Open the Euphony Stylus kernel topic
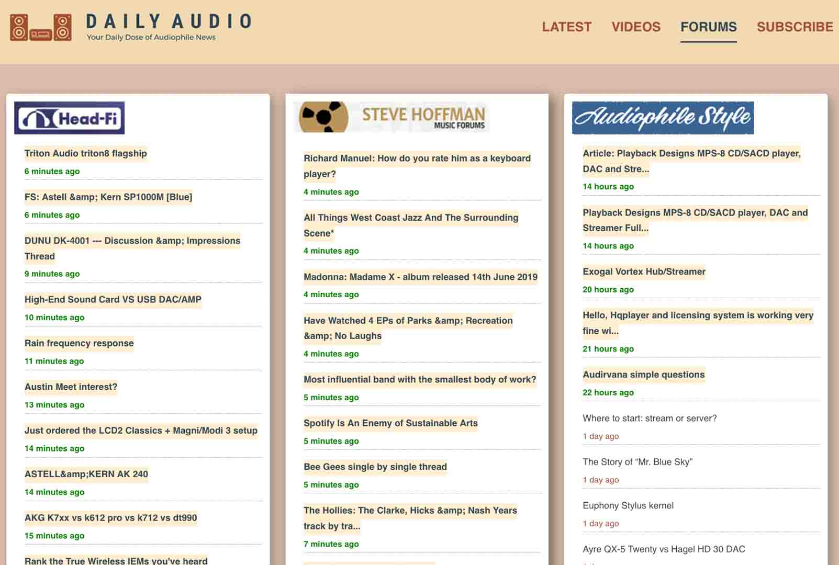 click(x=628, y=506)
